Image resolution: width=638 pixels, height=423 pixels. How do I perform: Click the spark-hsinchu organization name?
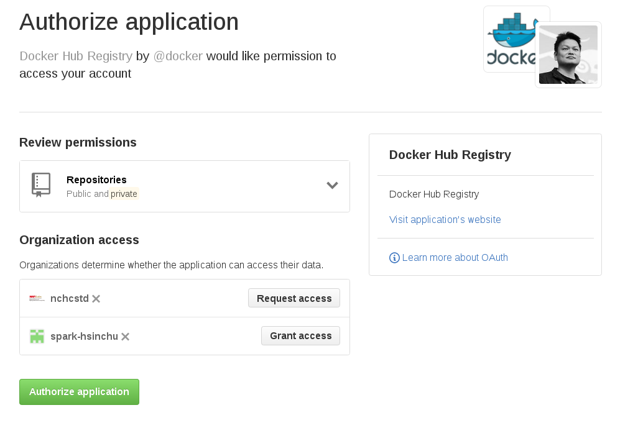tap(84, 337)
